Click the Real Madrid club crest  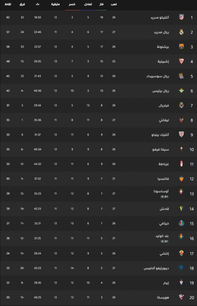181,32
